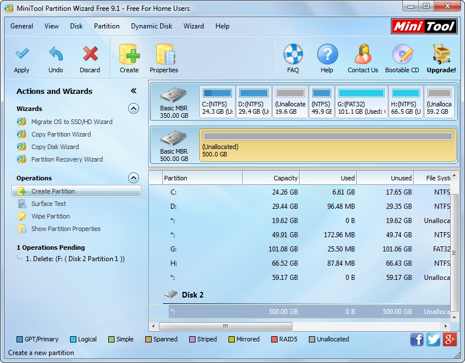Select the 59.2 GB unallocated block
465x363 pixels.
pyautogui.click(x=439, y=102)
